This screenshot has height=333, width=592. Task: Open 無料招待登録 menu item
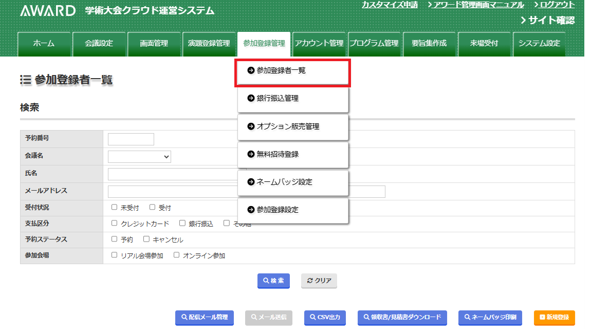point(293,154)
